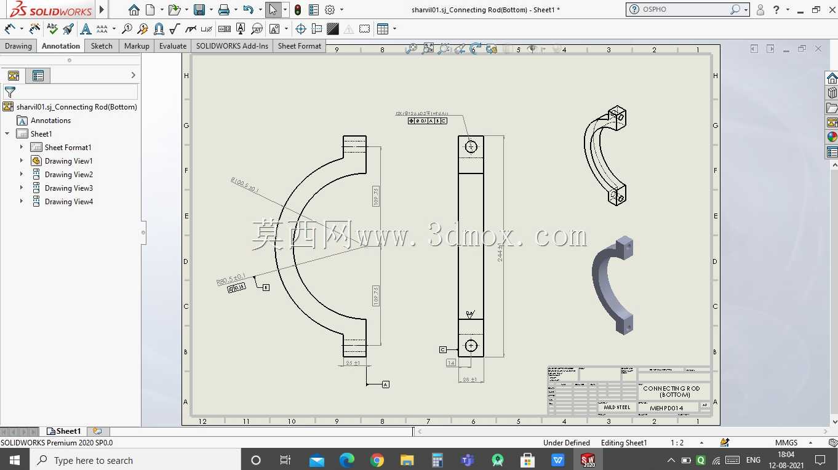The height and width of the screenshot is (470, 838).
Task: Click the Rebuild traffic light icon
Action: (x=298, y=10)
